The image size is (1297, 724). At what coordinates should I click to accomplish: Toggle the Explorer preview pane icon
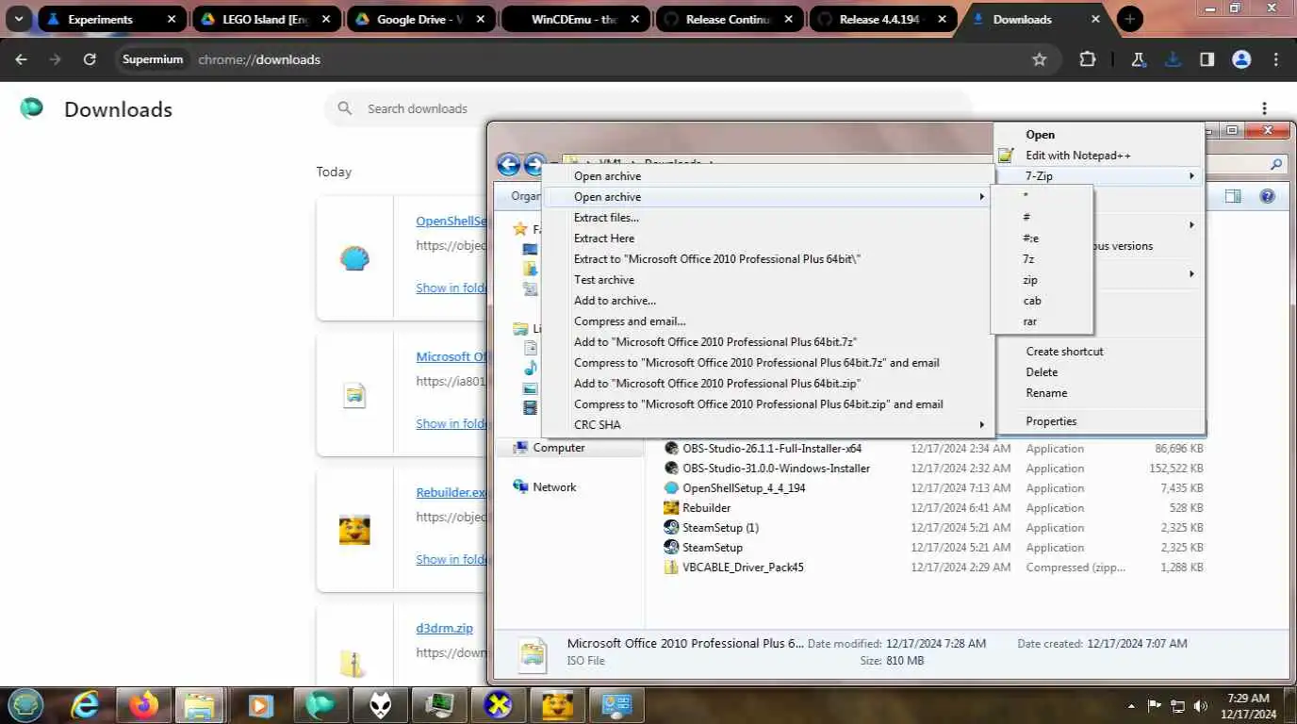coord(1233,196)
